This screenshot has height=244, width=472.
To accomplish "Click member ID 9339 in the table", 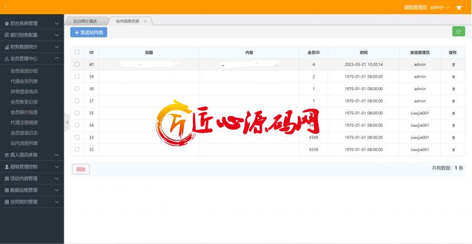I will [x=313, y=150].
